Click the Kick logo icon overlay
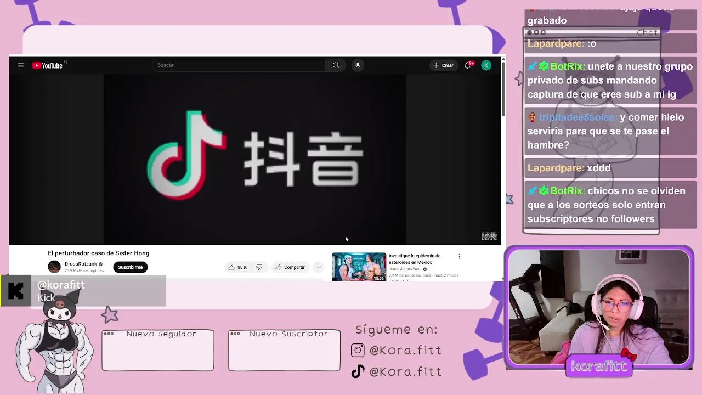This screenshot has width=702, height=395. click(16, 291)
